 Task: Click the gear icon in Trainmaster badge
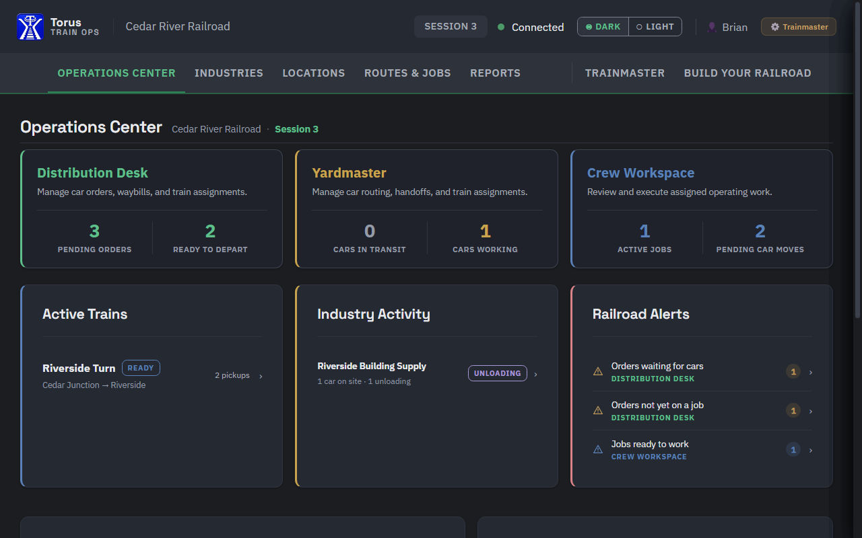tap(775, 27)
